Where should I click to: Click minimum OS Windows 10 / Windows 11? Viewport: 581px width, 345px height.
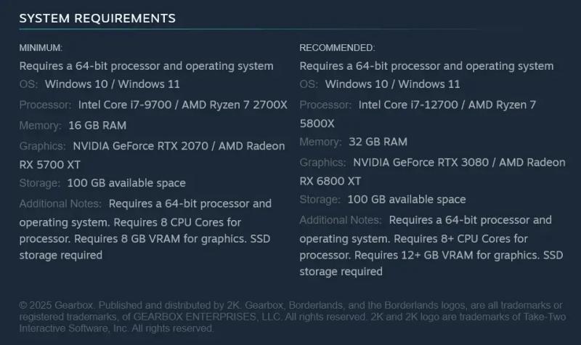[113, 84]
